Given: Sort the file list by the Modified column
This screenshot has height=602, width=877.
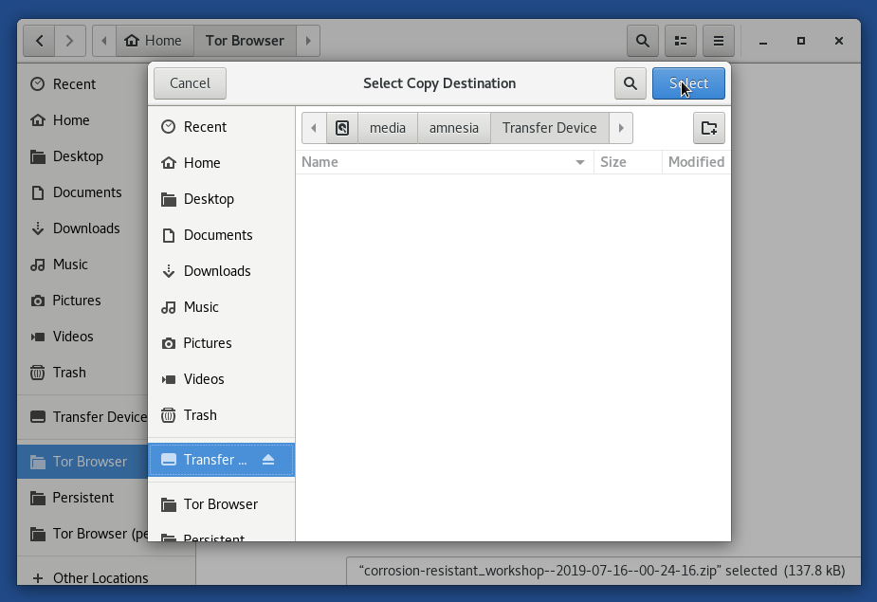Looking at the screenshot, I should 696,162.
